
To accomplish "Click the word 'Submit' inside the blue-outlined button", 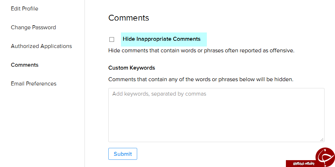I will [123, 154].
